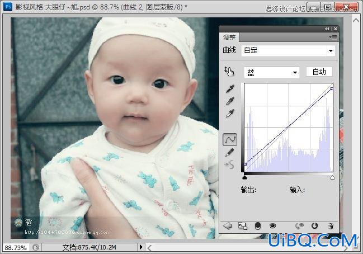Select the on-image targeted adjustment hand tool
Screen dimensions: 363x254
(229, 71)
